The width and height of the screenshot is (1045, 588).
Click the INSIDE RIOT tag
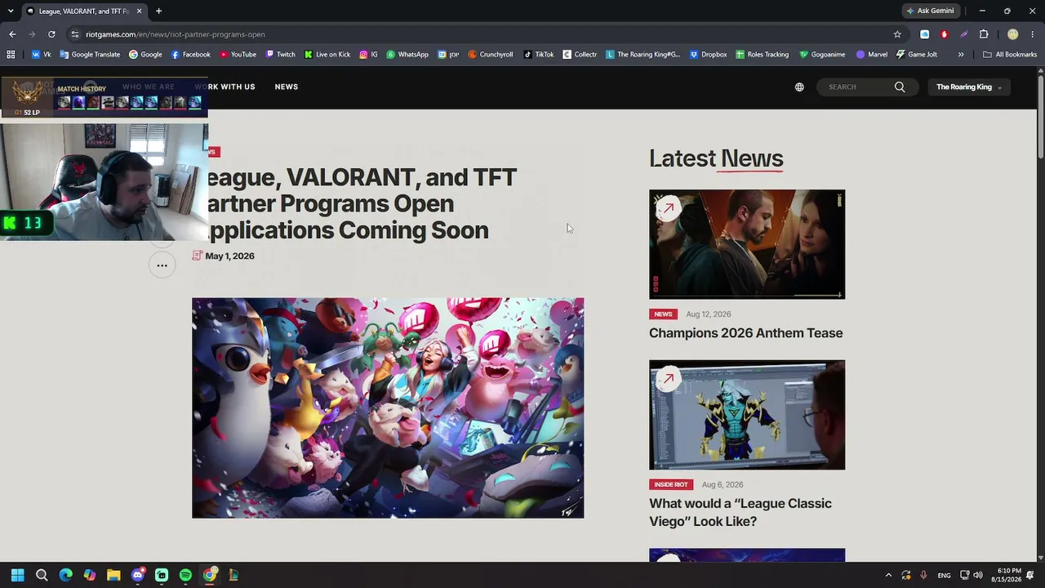[x=671, y=484]
